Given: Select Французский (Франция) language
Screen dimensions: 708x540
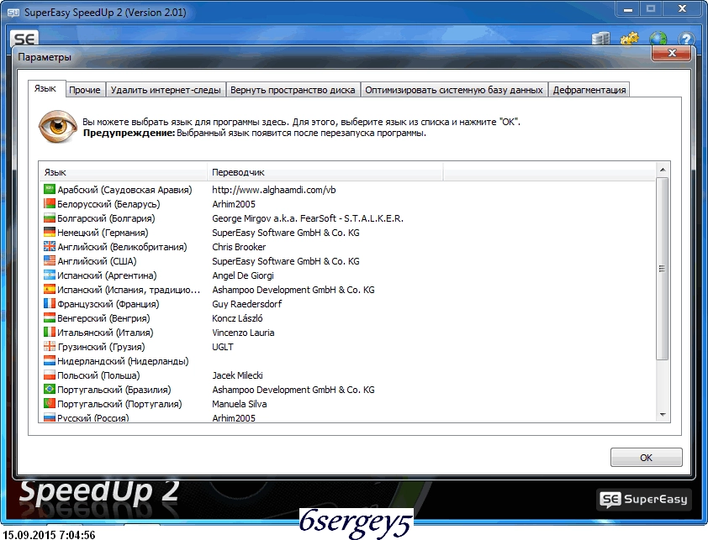Looking at the screenshot, I should [108, 304].
